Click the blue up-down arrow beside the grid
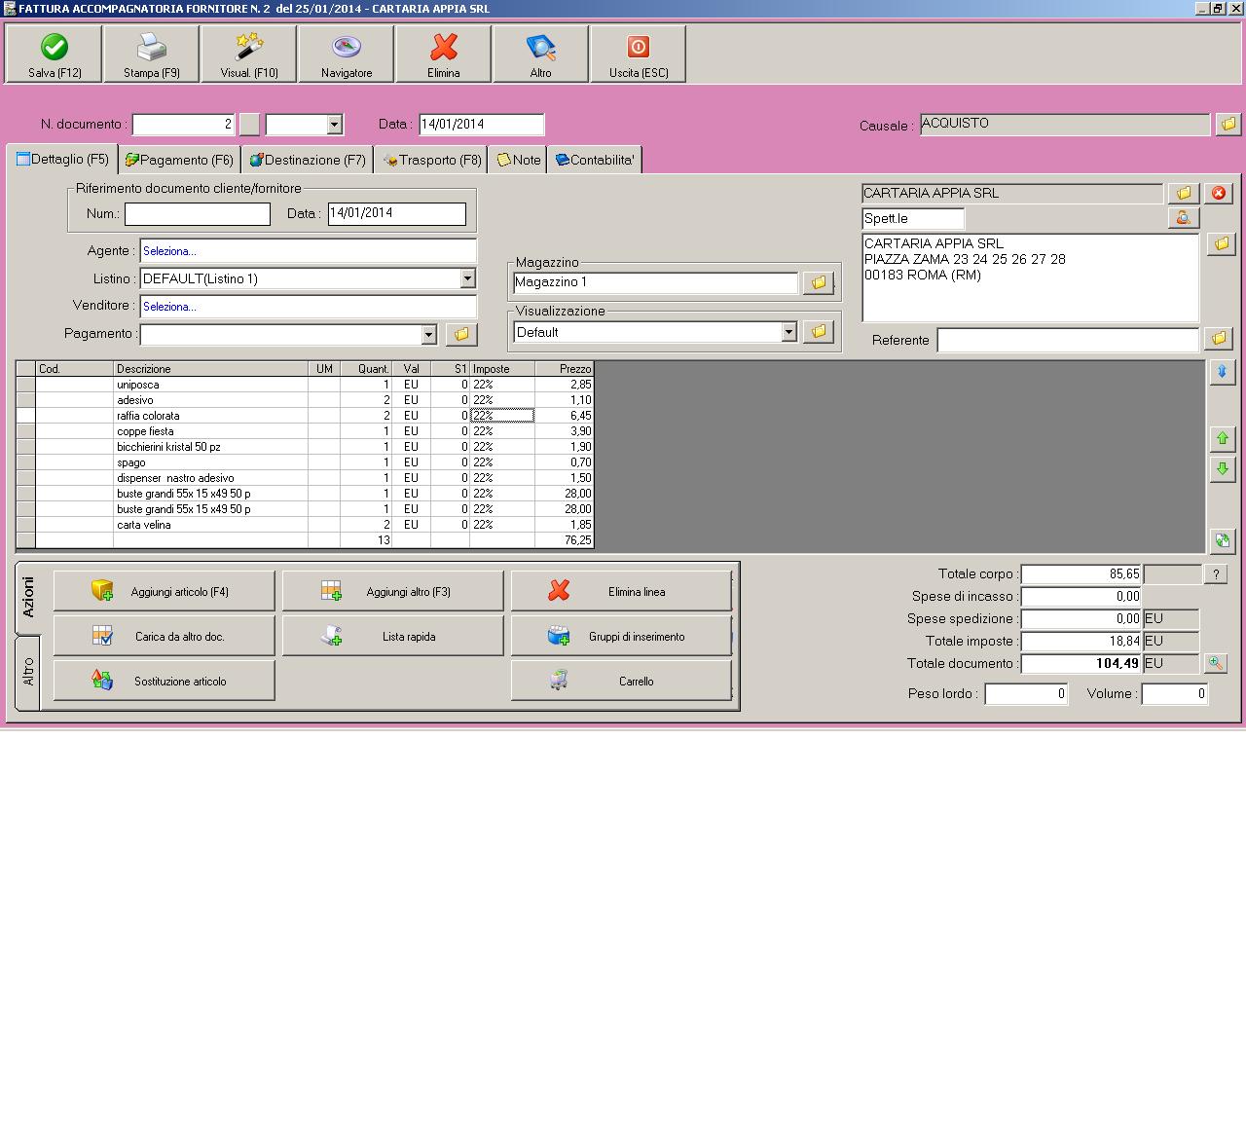 [1223, 371]
